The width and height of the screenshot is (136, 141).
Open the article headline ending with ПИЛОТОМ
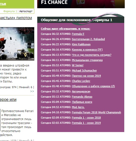16,18
